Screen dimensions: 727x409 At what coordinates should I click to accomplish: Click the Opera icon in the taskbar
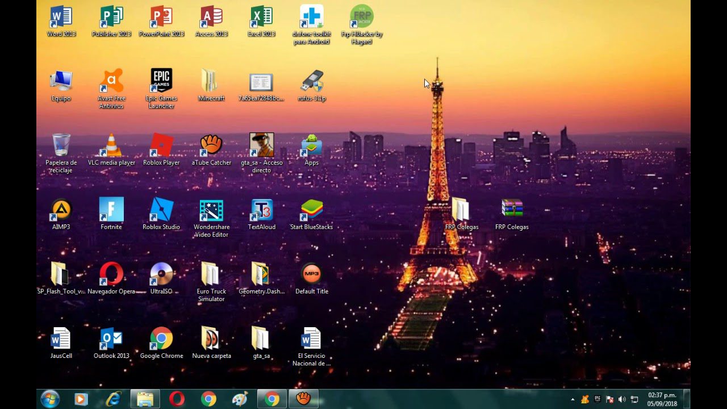pos(177,399)
